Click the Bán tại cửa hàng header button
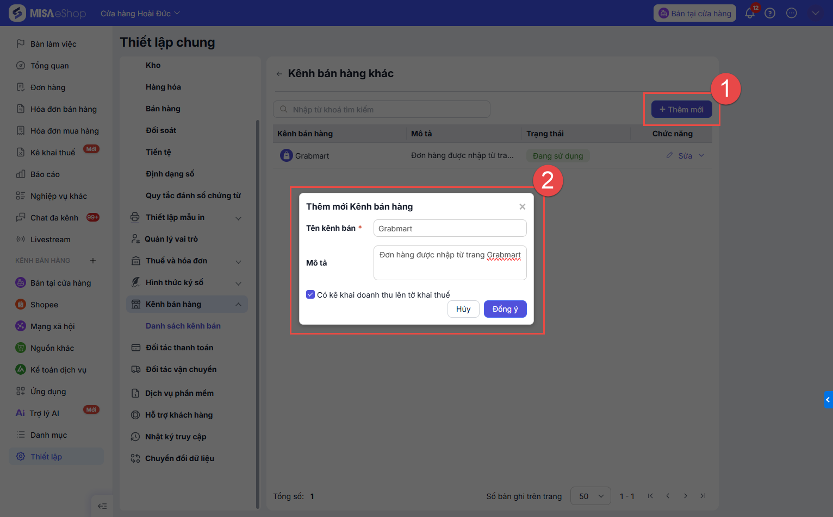 695,13
